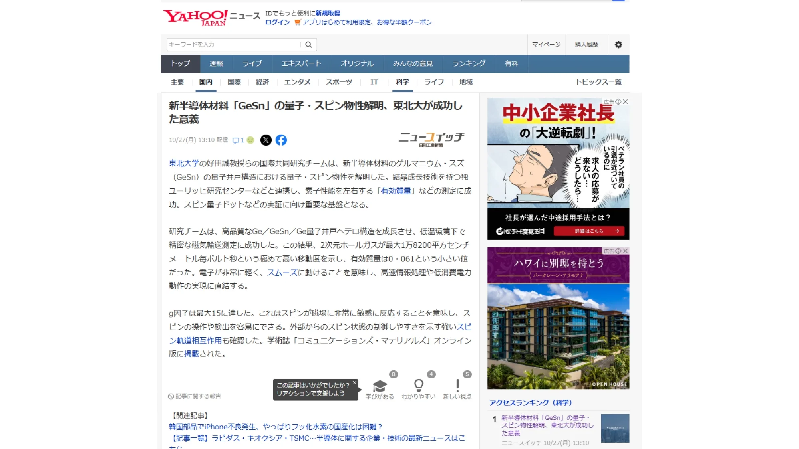Image resolution: width=799 pixels, height=449 pixels.
Task: React with 学びがある graduation cap
Action: pyautogui.click(x=380, y=386)
